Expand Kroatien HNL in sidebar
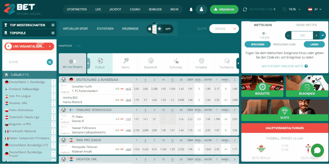329x164 pixels. (x=53, y=103)
